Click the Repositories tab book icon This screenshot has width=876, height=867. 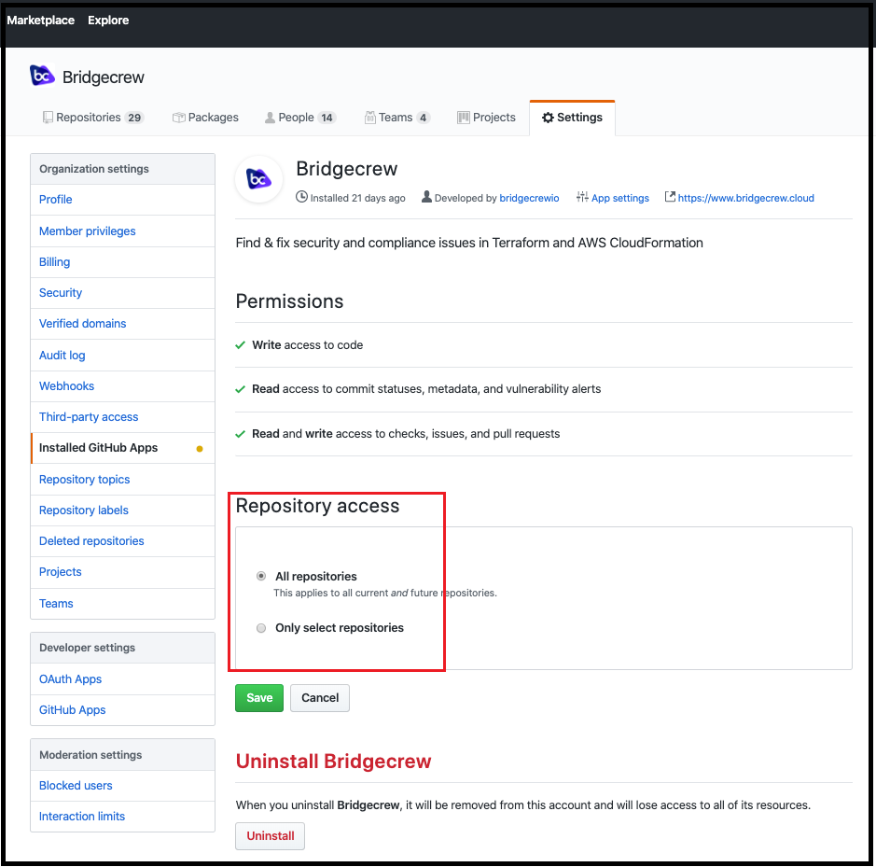(x=49, y=118)
